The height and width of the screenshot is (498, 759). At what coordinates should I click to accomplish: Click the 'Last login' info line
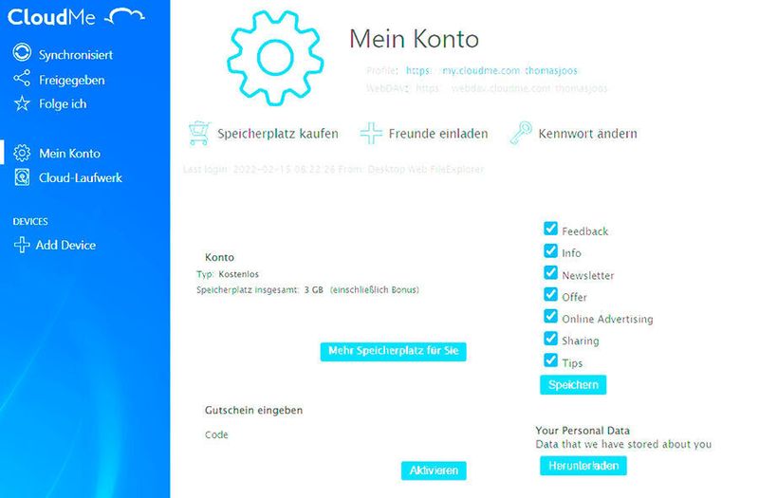[334, 170]
